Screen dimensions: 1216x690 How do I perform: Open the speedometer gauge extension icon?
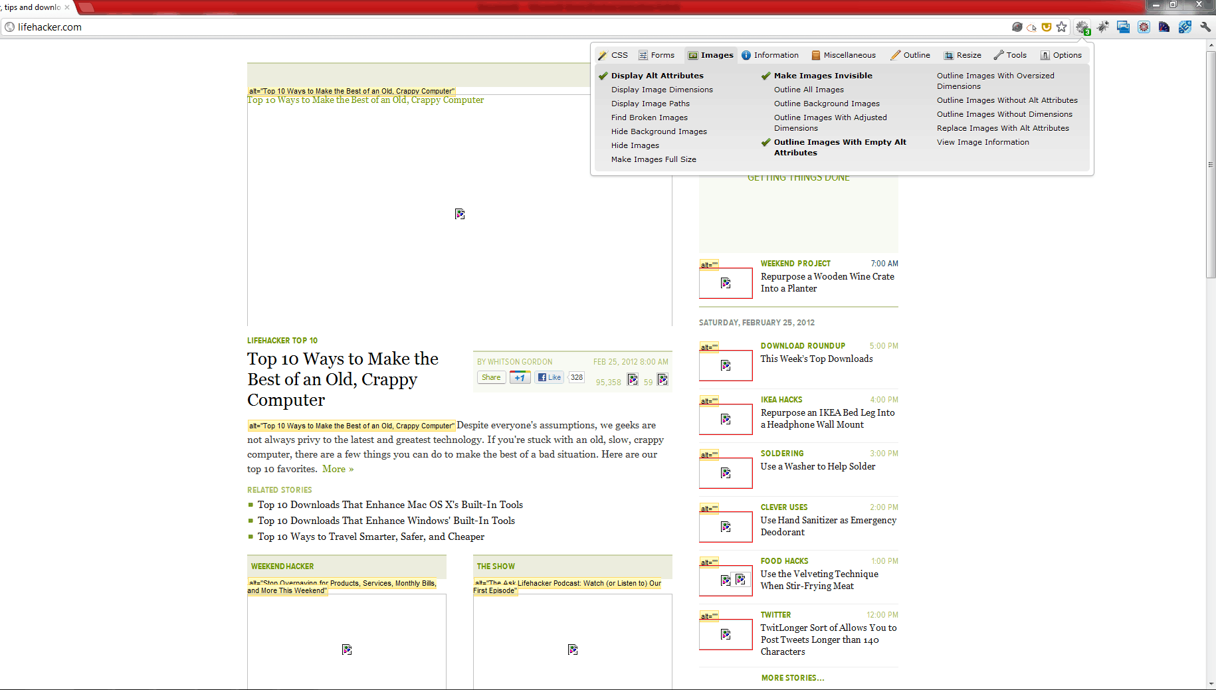coord(1164,27)
